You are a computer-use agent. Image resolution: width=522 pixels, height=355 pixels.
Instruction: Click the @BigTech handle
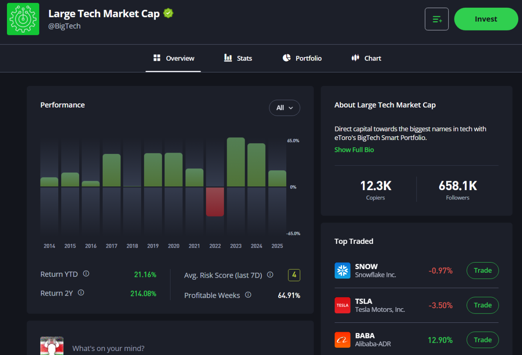[64, 26]
